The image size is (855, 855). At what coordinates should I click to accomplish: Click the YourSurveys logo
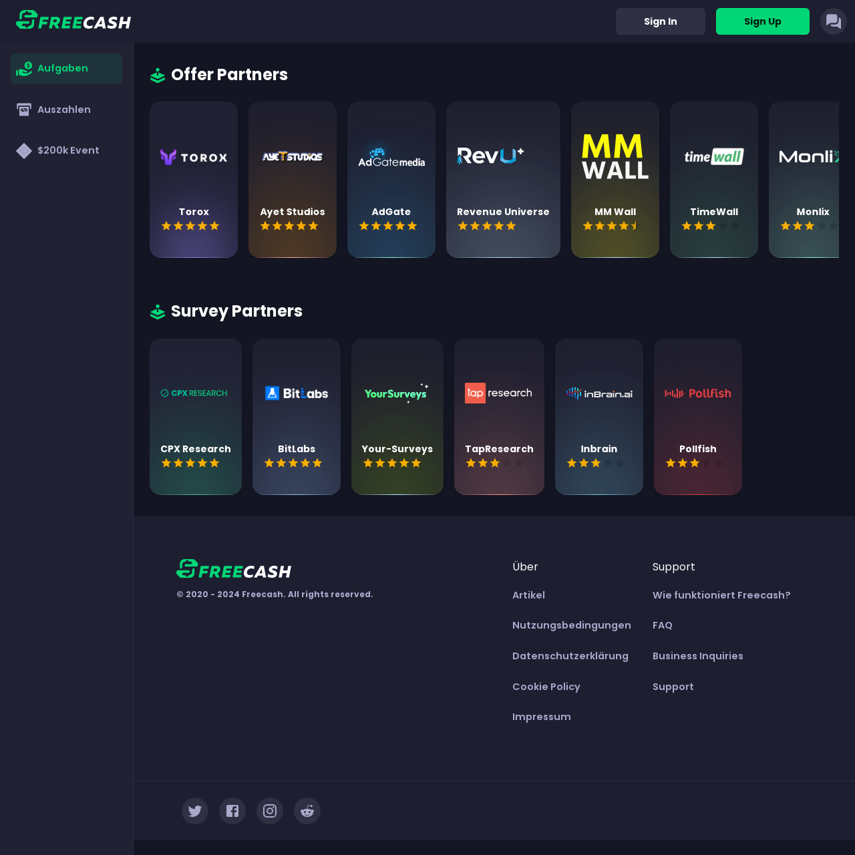point(397,393)
